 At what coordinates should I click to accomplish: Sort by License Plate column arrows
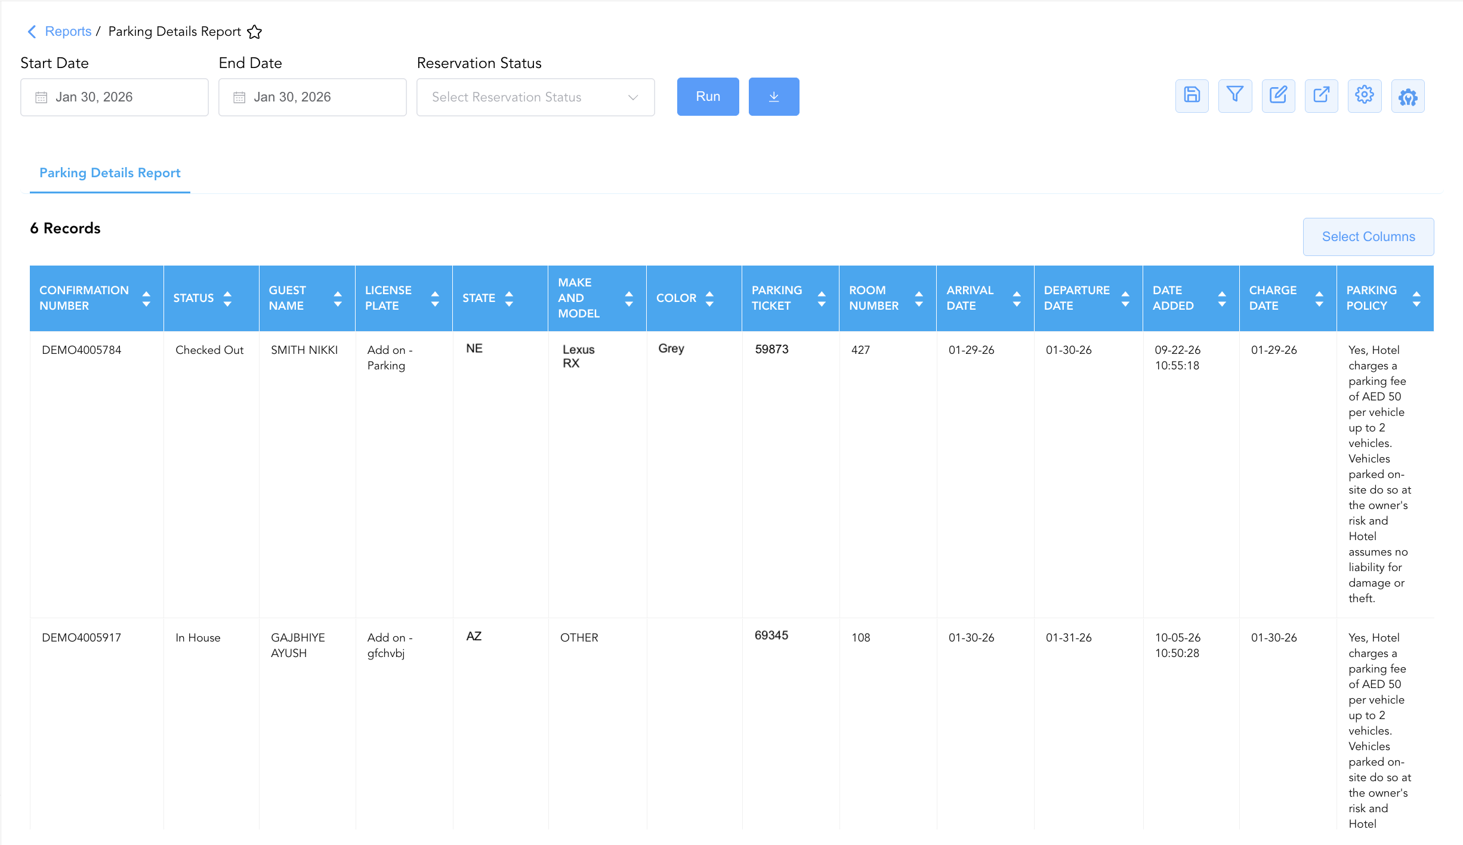point(435,298)
